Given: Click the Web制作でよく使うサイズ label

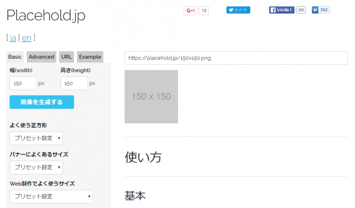Looking at the screenshot, I should (x=42, y=184).
